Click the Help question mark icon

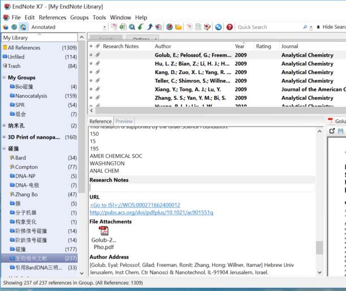pyautogui.click(x=230, y=27)
